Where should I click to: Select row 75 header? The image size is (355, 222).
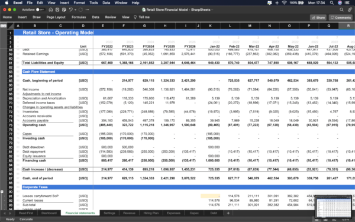(11, 125)
